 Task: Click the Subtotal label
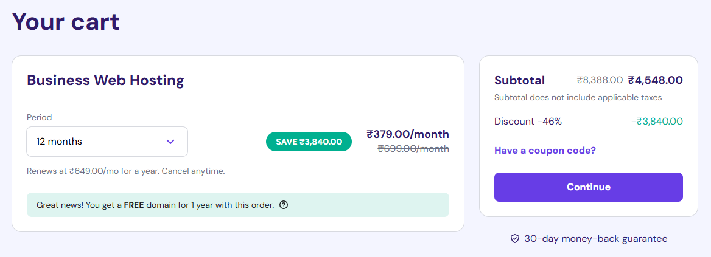(x=519, y=80)
